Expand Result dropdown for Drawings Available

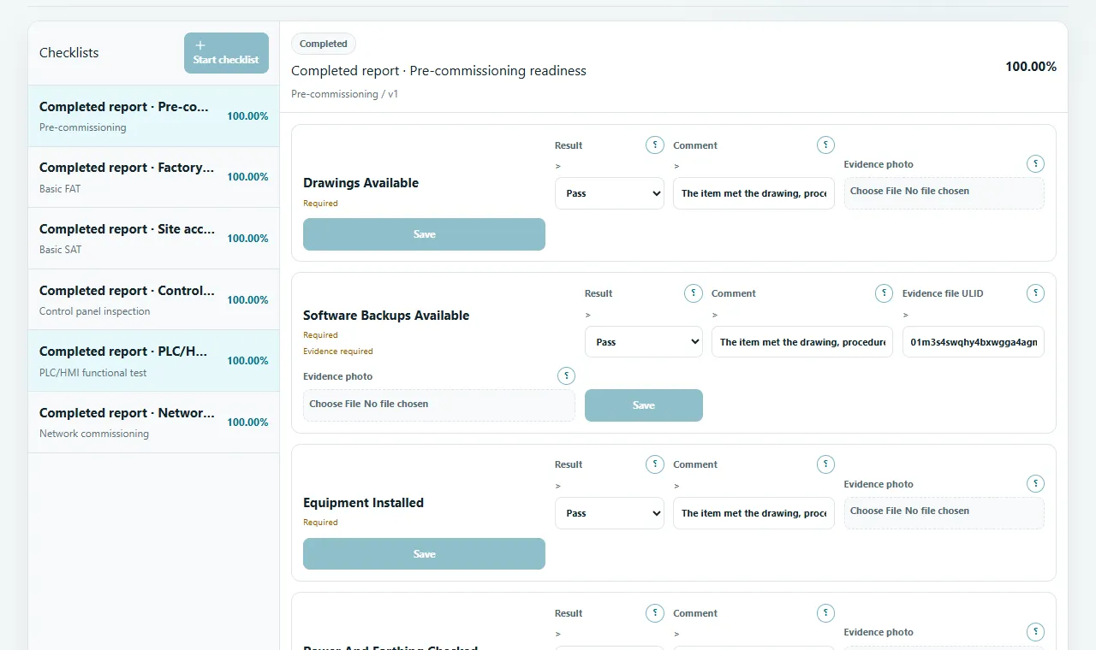click(x=610, y=193)
